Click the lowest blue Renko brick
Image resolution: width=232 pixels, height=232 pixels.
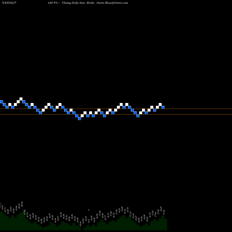79,118
